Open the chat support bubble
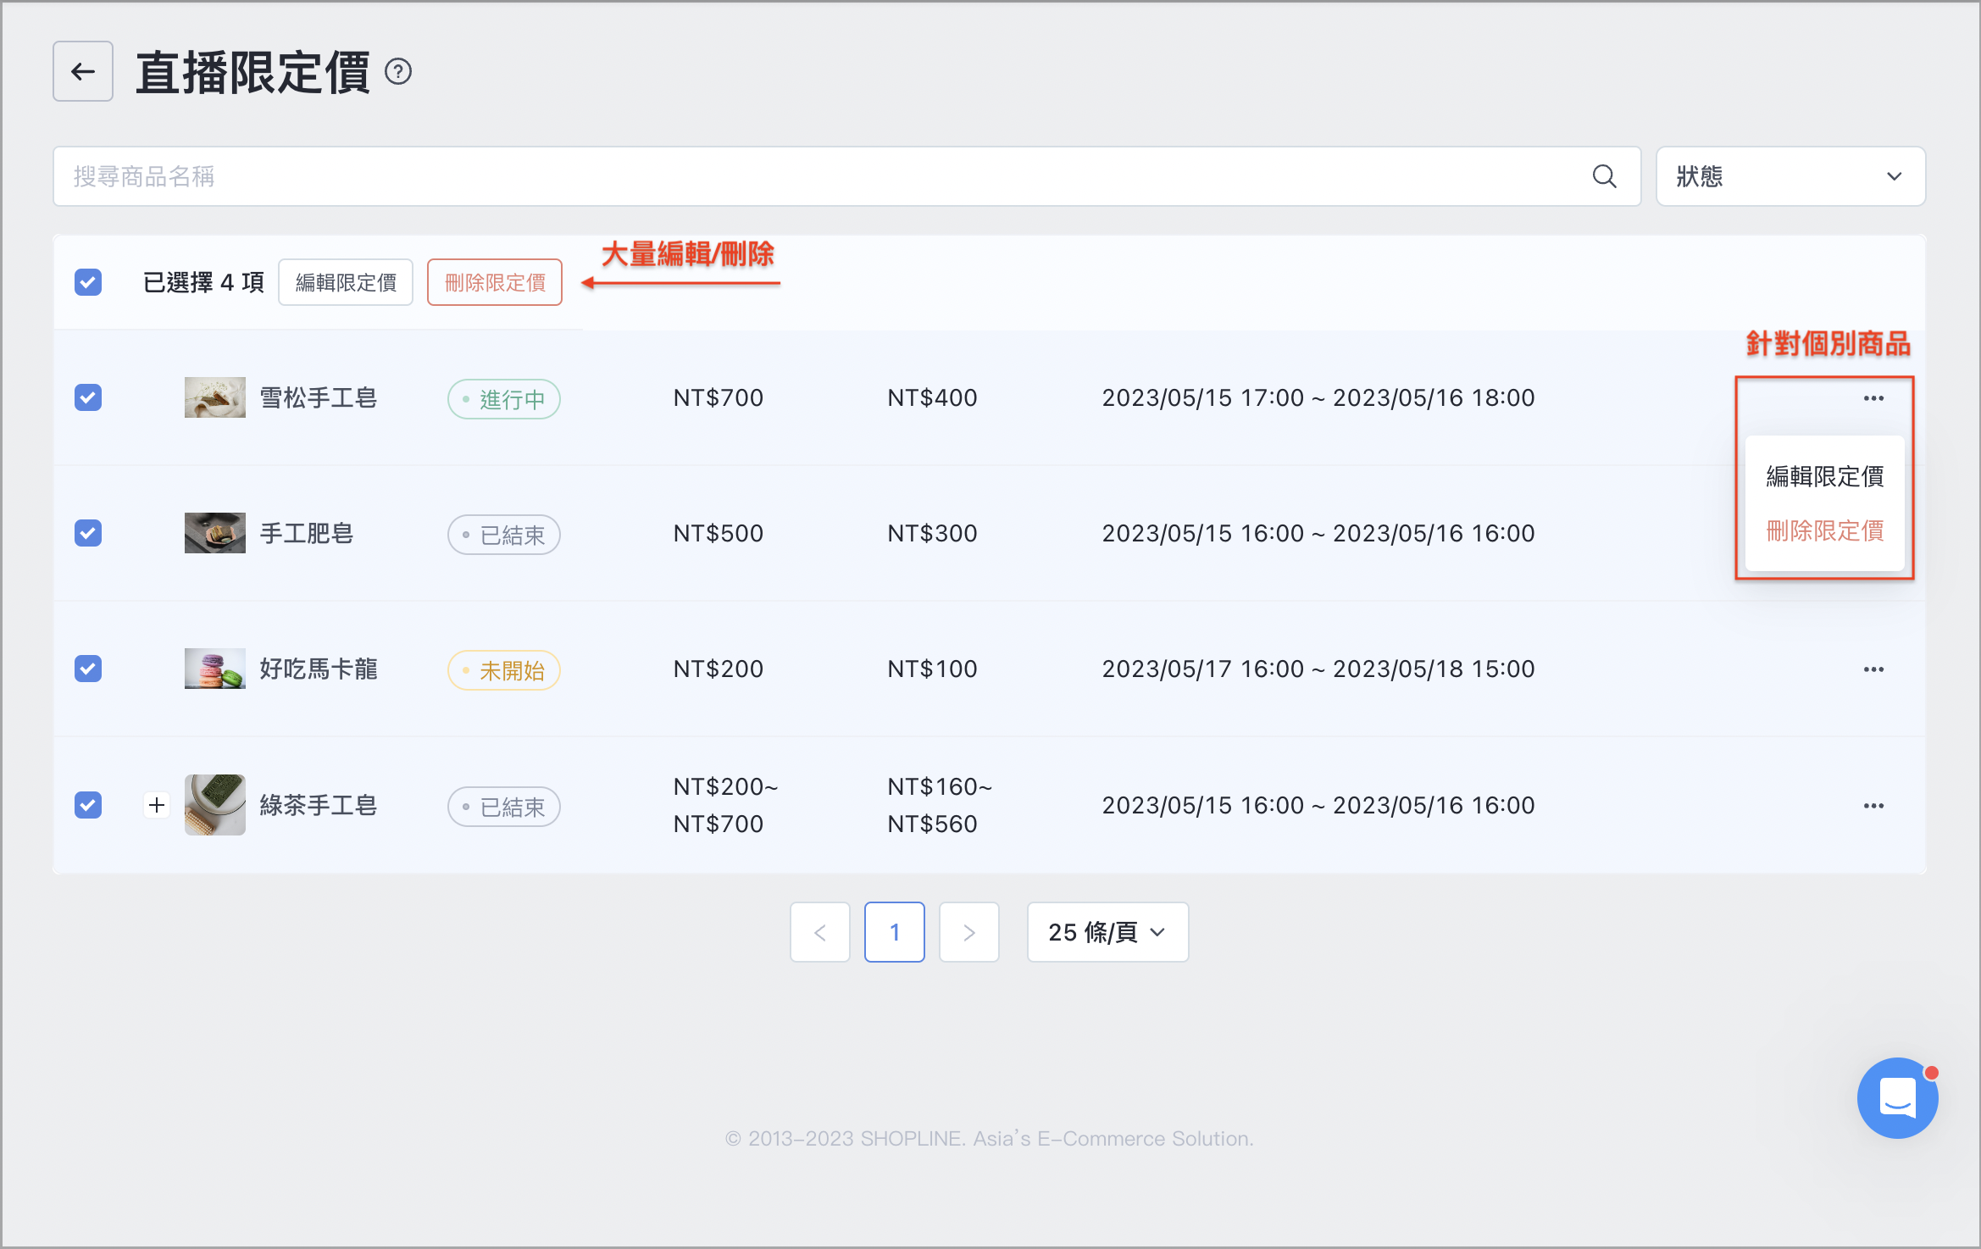1981x1249 pixels. pos(1897,1098)
